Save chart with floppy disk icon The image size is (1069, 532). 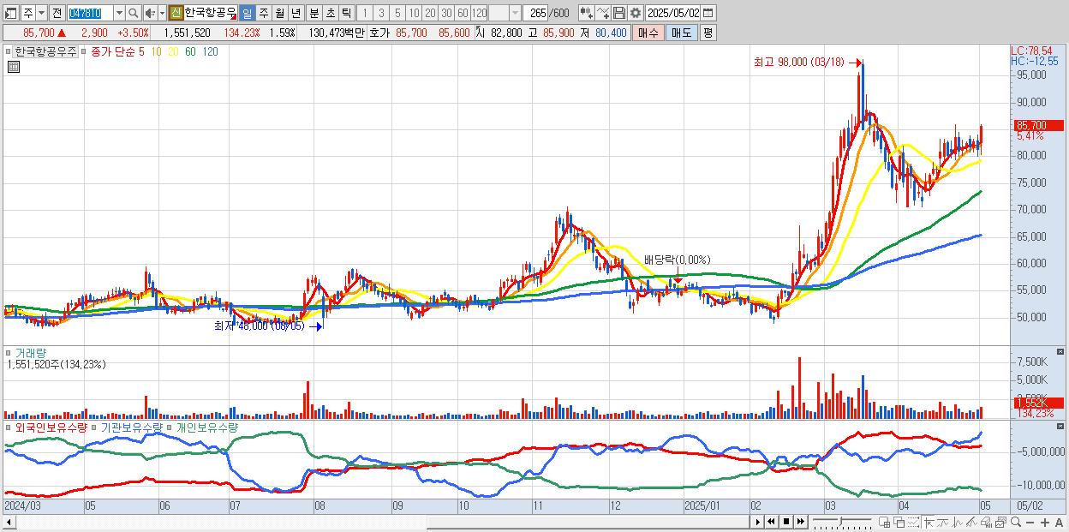[619, 14]
